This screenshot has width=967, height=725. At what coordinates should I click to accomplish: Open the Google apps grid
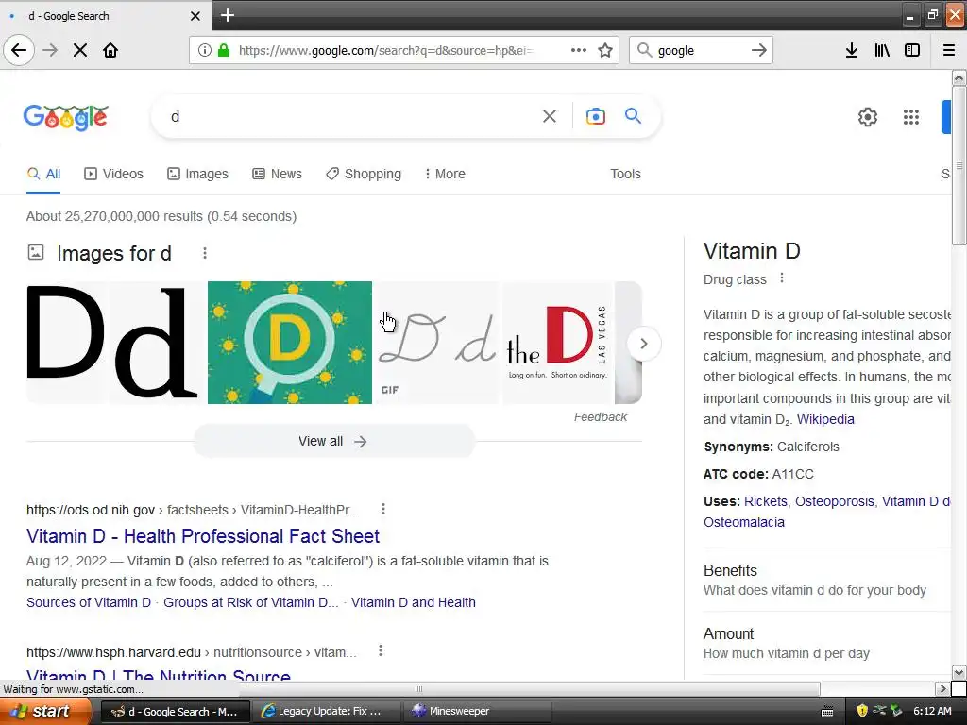click(x=911, y=116)
